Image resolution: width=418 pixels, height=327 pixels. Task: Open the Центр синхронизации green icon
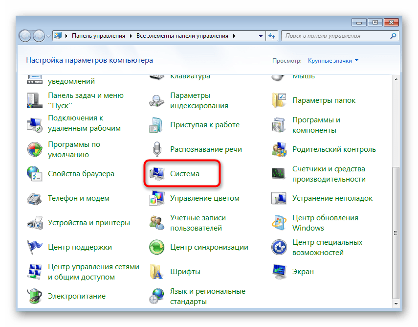[157, 247]
